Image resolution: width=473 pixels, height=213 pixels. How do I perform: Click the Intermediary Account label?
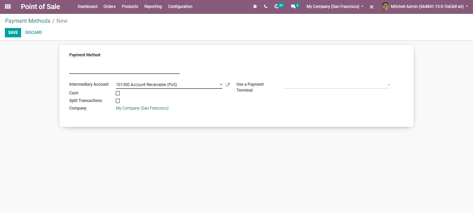tap(89, 84)
